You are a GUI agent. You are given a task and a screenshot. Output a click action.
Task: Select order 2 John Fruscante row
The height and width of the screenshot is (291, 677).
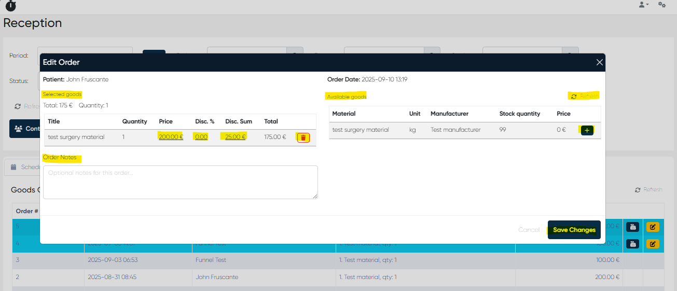(216, 277)
